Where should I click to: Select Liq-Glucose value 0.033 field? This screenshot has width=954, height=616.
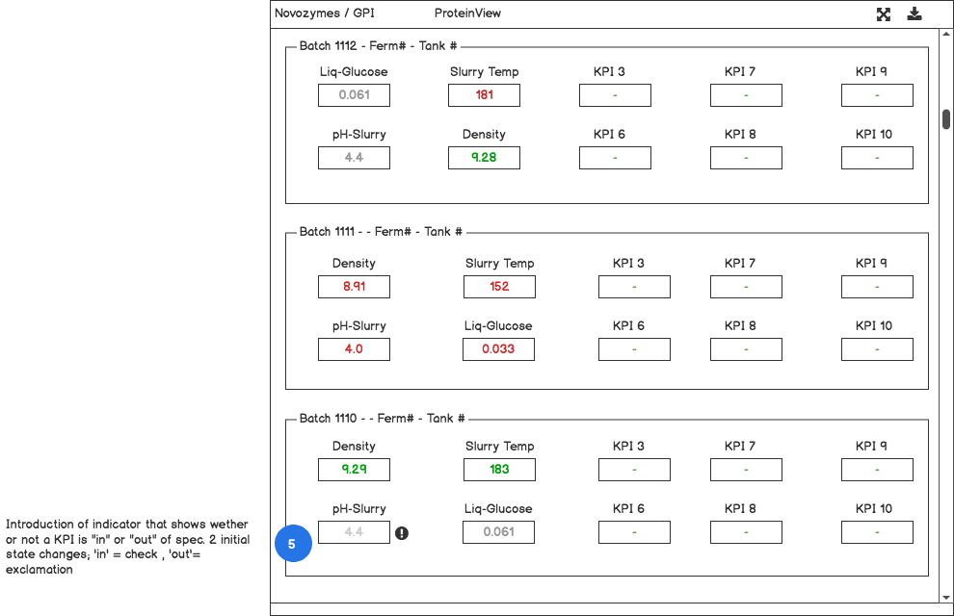point(499,349)
